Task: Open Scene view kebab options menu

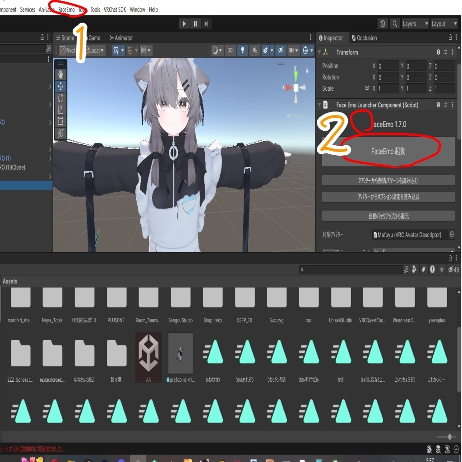Action: (x=310, y=37)
